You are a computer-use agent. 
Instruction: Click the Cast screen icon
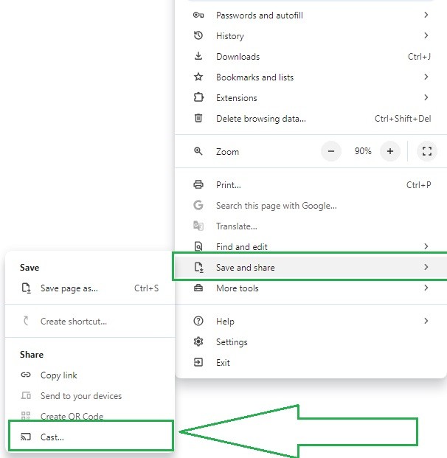[x=26, y=437]
